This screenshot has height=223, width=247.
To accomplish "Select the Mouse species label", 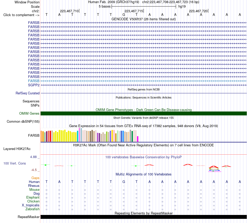I will [34, 190].
